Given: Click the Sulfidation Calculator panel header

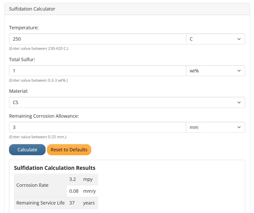Looking at the screenshot, I should point(32,9).
